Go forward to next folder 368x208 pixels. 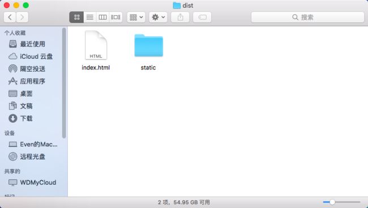click(x=22, y=17)
